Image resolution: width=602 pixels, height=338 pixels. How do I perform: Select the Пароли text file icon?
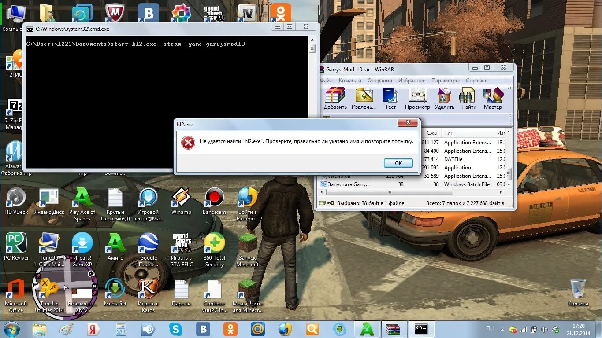[x=182, y=292]
